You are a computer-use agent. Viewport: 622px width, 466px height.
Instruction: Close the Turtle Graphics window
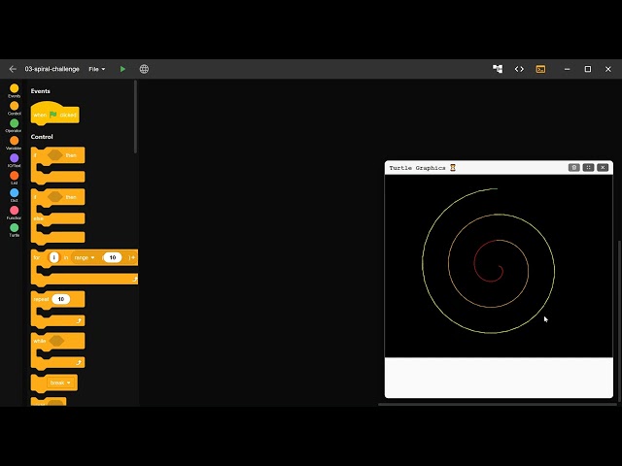point(603,168)
